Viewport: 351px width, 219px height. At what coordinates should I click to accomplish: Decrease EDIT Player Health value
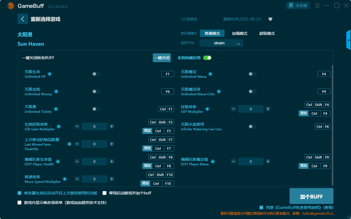(x=77, y=162)
